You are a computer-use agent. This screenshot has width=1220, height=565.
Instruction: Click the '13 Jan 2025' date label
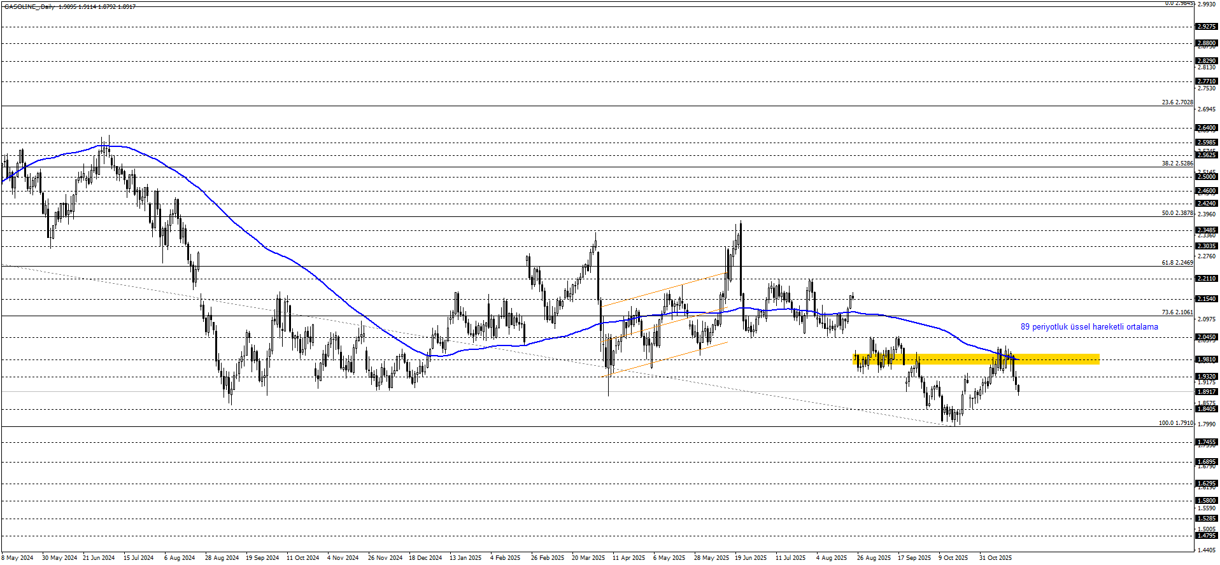[465, 558]
